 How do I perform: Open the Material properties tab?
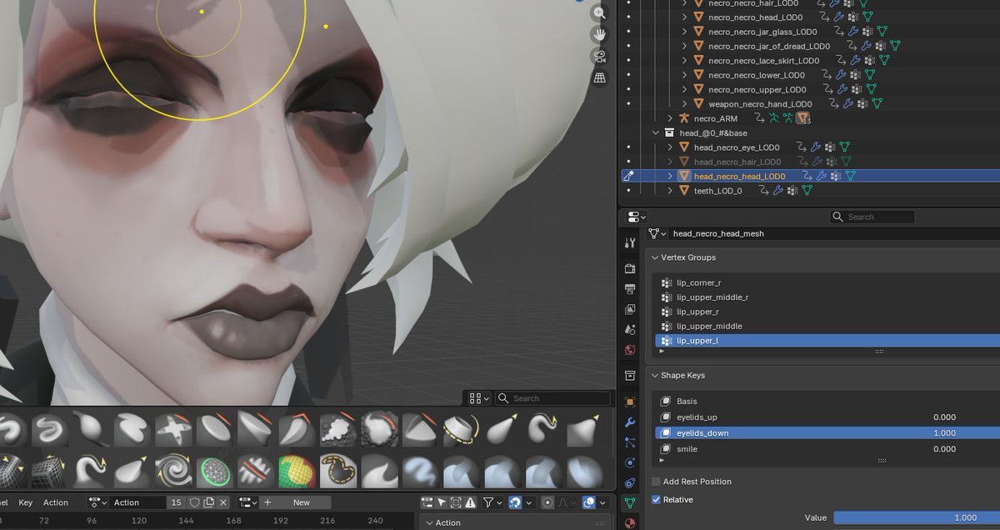coord(630,522)
